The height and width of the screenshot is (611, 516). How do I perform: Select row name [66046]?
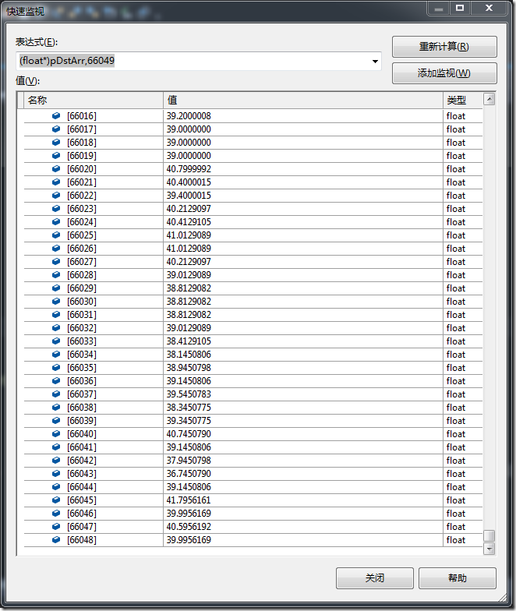point(81,513)
